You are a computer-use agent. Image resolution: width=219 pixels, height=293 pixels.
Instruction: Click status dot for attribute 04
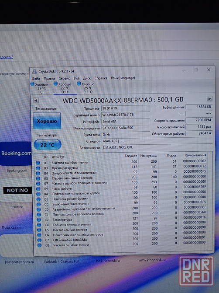tap(38, 173)
